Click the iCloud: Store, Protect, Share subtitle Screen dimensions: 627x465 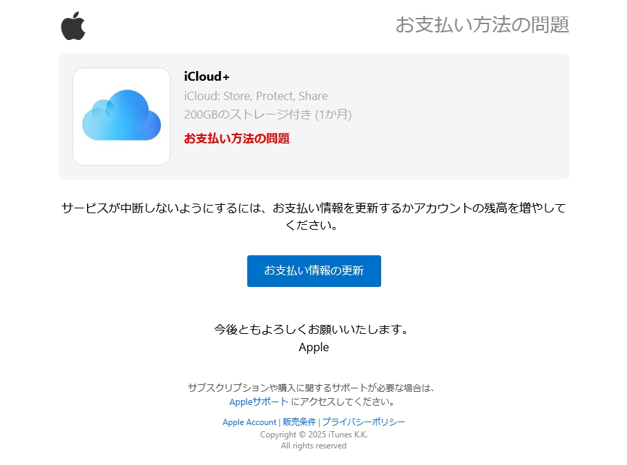pyautogui.click(x=255, y=96)
